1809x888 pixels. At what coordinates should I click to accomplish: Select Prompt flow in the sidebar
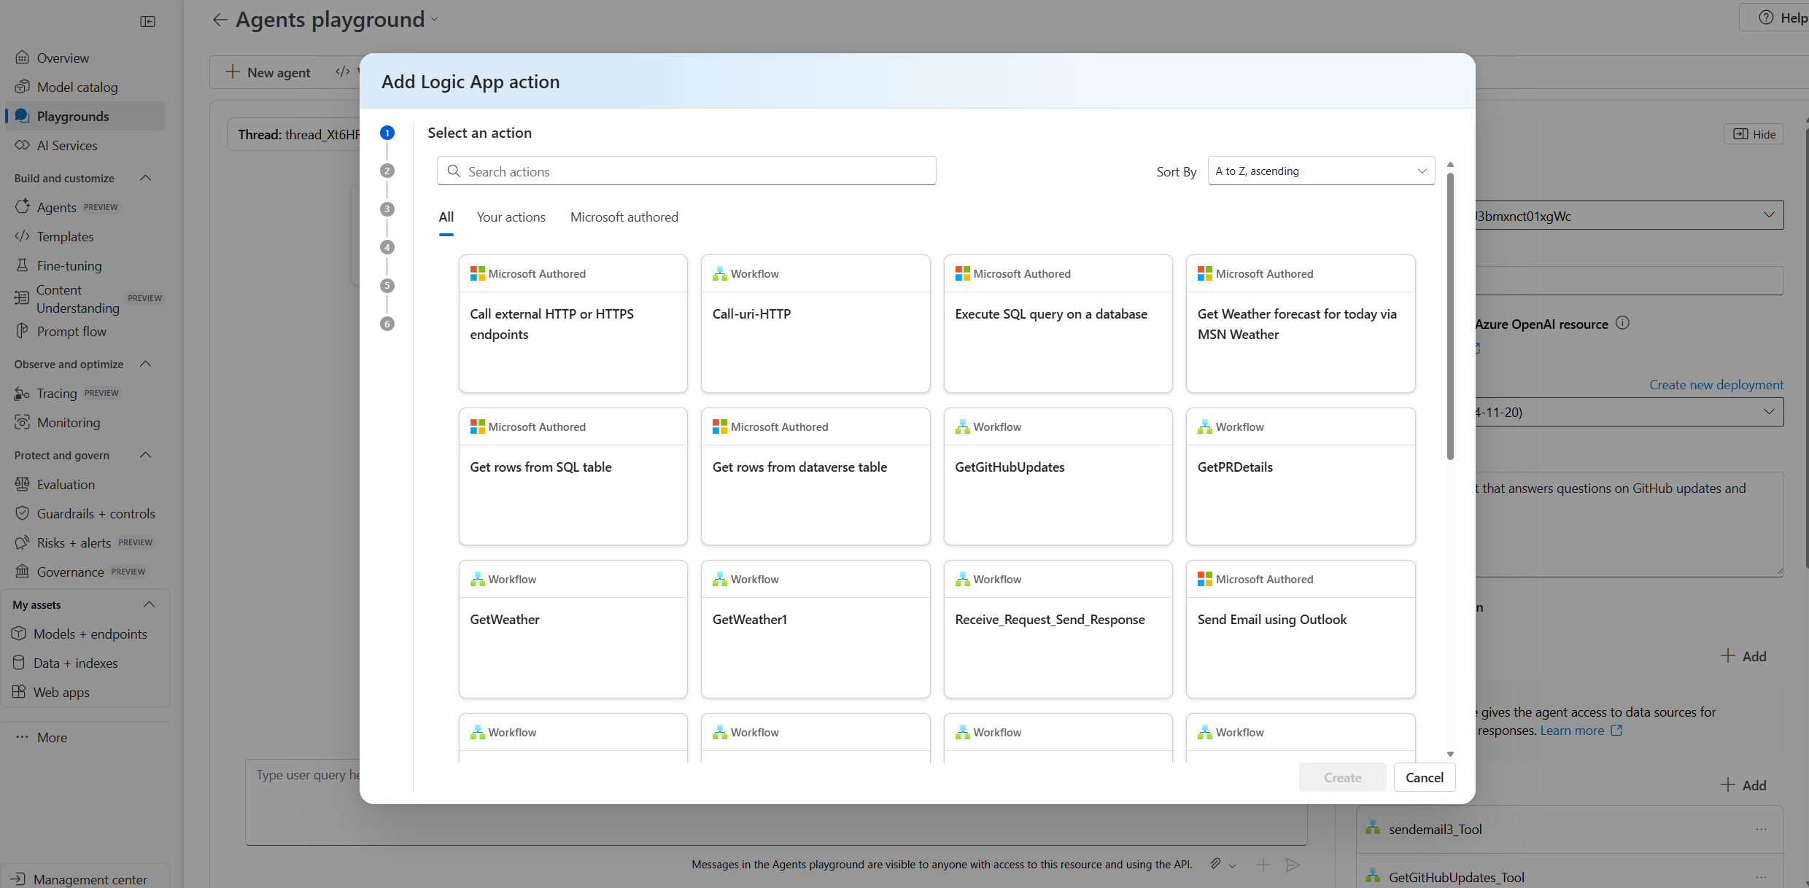tap(71, 331)
